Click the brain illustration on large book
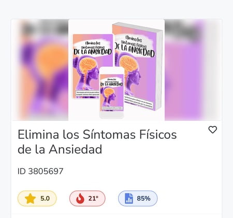The width and height of the screenshot is (233, 218). coord(128,64)
